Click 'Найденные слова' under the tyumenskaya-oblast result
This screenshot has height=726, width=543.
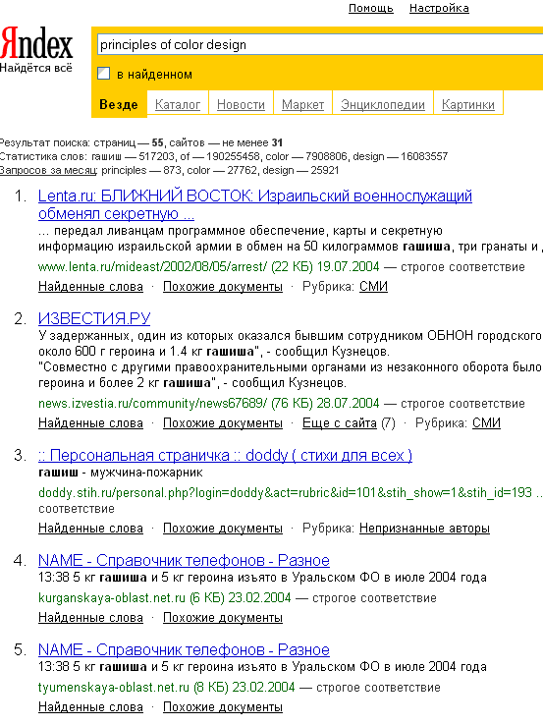tap(90, 707)
